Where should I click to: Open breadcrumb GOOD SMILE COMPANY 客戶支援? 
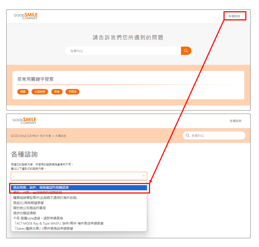(31, 136)
